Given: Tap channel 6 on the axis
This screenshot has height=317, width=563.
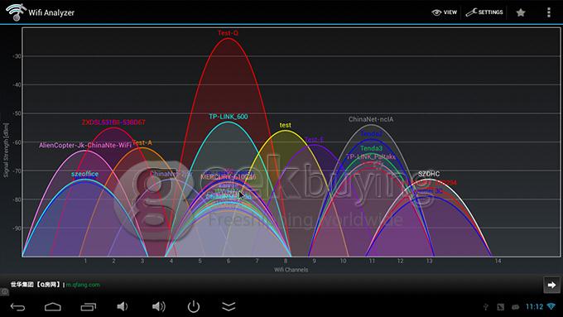Looking at the screenshot, I should [229, 261].
